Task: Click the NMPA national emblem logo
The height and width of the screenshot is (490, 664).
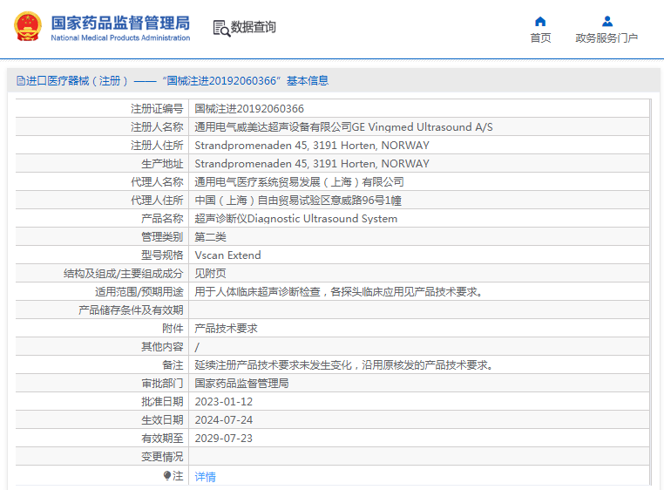Action: pos(26,27)
